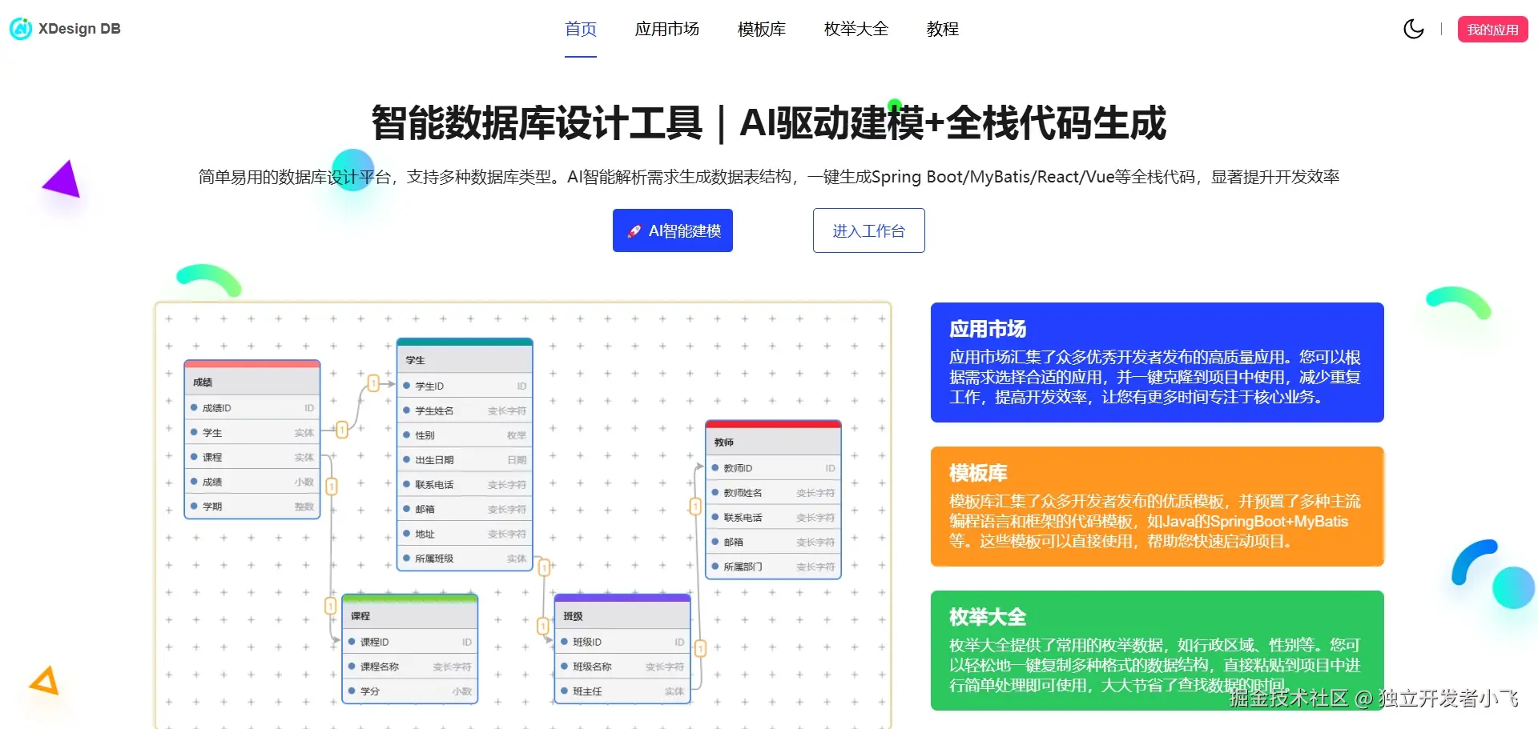Viewport: 1538px width, 729px height.
Task: Toggle dark mode with the moon icon
Action: (1413, 29)
